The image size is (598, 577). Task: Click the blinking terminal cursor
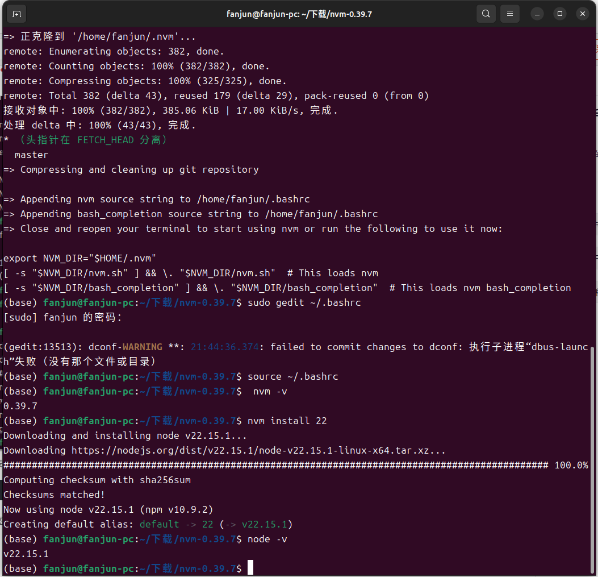point(249,567)
